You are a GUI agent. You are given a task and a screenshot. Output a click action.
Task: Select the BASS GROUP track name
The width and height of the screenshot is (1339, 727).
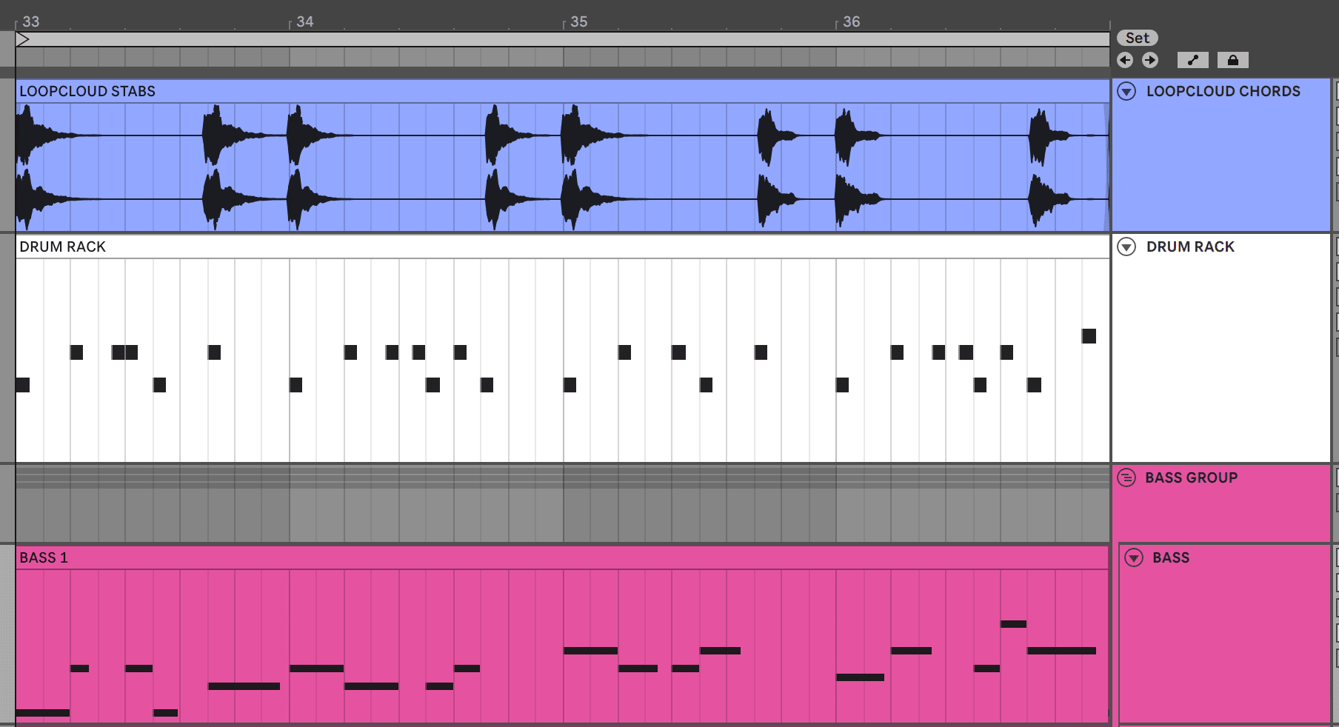(x=1191, y=478)
